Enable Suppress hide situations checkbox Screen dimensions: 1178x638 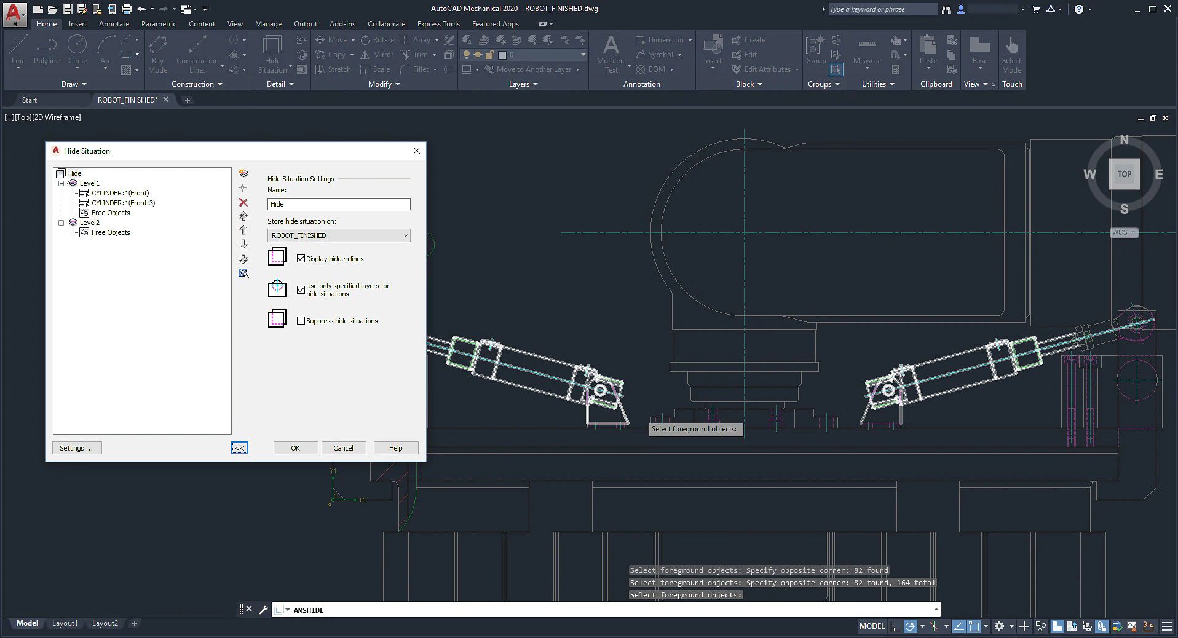pyautogui.click(x=301, y=321)
